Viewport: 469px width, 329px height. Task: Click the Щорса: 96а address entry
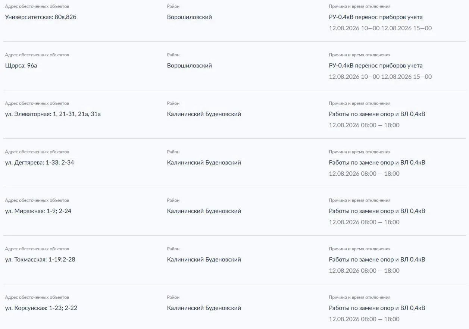[x=21, y=66]
